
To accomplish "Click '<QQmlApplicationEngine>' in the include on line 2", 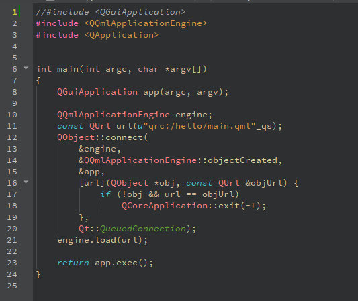I will tap(146, 23).
